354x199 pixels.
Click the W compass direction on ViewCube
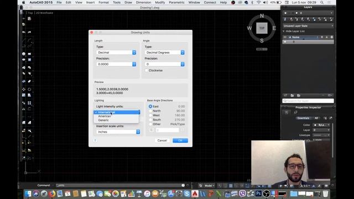(249, 28)
